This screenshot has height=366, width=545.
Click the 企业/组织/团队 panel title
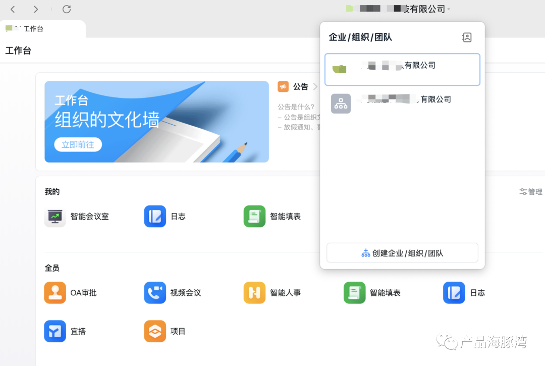point(360,37)
